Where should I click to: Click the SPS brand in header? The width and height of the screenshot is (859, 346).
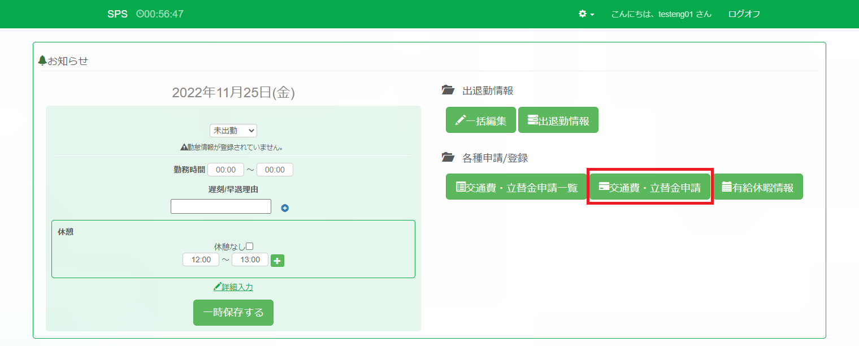118,14
